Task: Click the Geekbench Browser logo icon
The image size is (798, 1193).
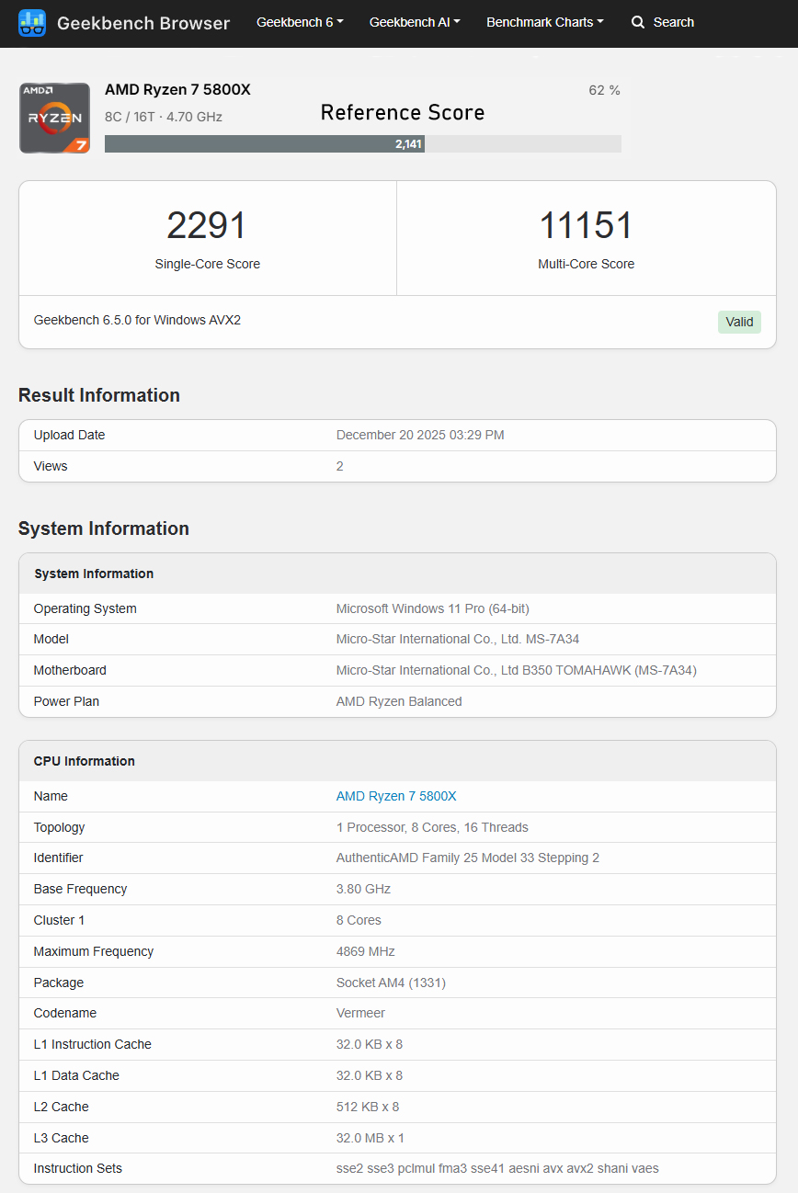Action: coord(32,23)
